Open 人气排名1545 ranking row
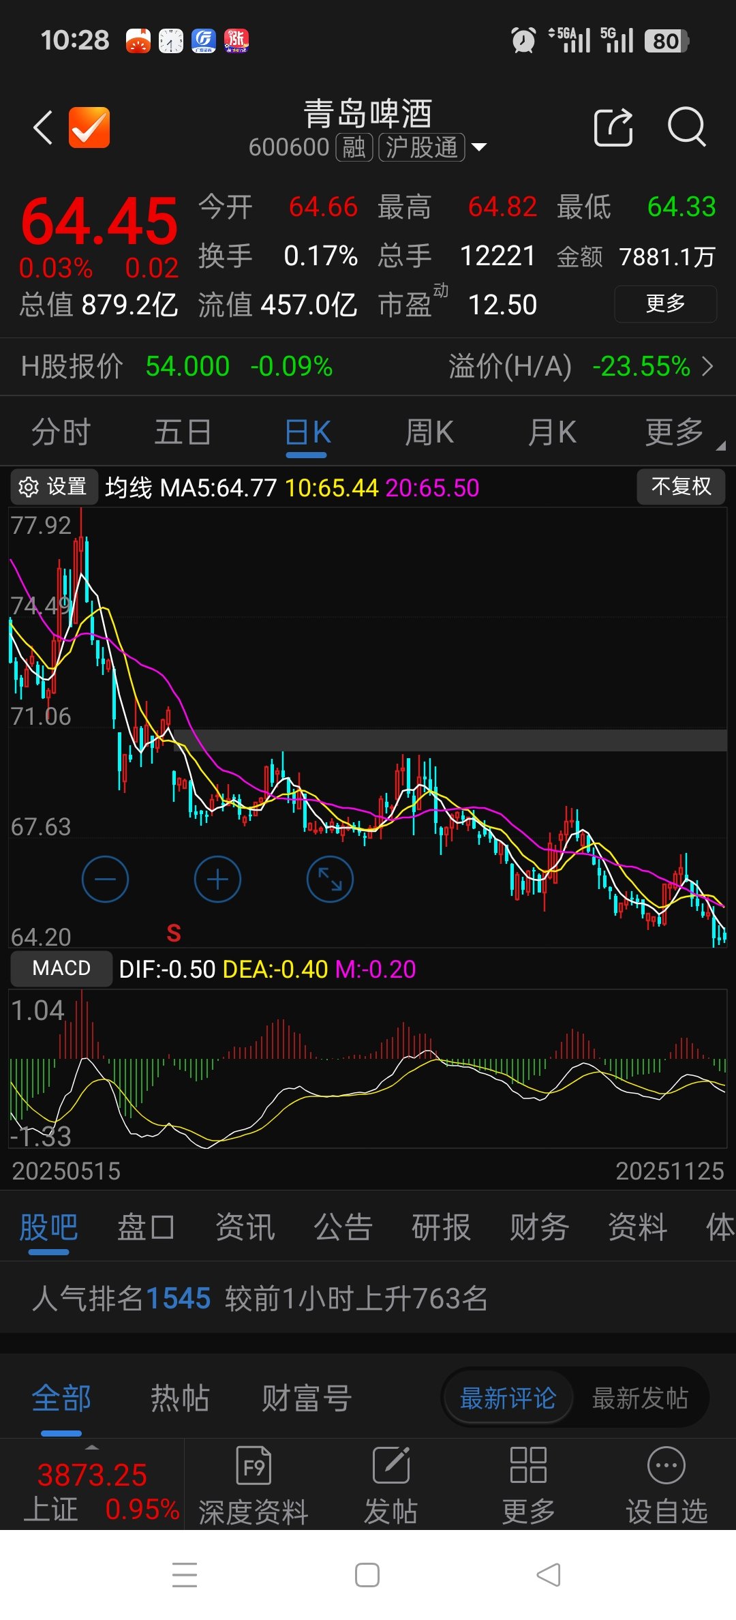 pos(368,1298)
